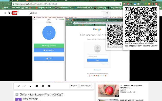Screen dimensions: 162x101
Task: Open the end screen cards editor icon
Action: click(x=37, y=86)
